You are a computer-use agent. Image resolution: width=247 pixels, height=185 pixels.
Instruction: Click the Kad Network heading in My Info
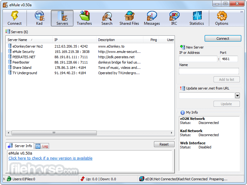[191, 131]
